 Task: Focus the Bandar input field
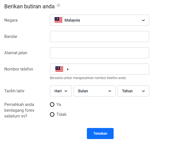point(100,36)
